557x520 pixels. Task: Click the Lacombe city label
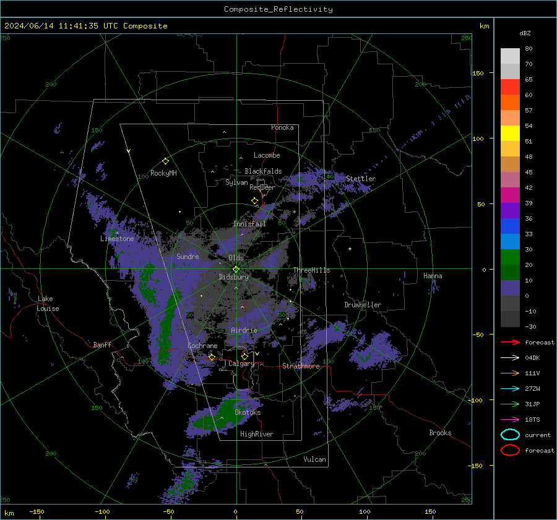(x=267, y=155)
